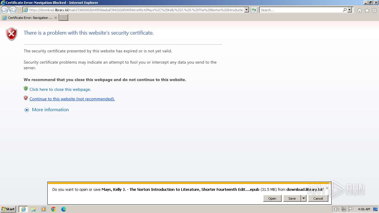Click the IE page icon in address bar
The image size is (379, 213).
click(26, 10)
